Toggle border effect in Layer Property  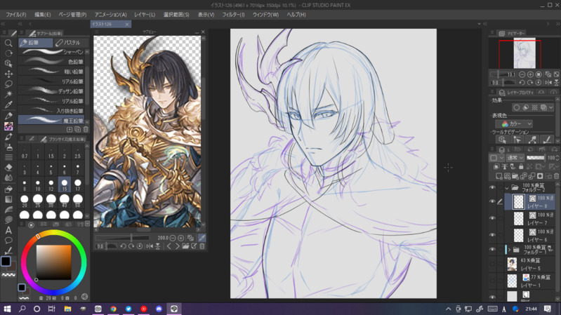[516, 107]
